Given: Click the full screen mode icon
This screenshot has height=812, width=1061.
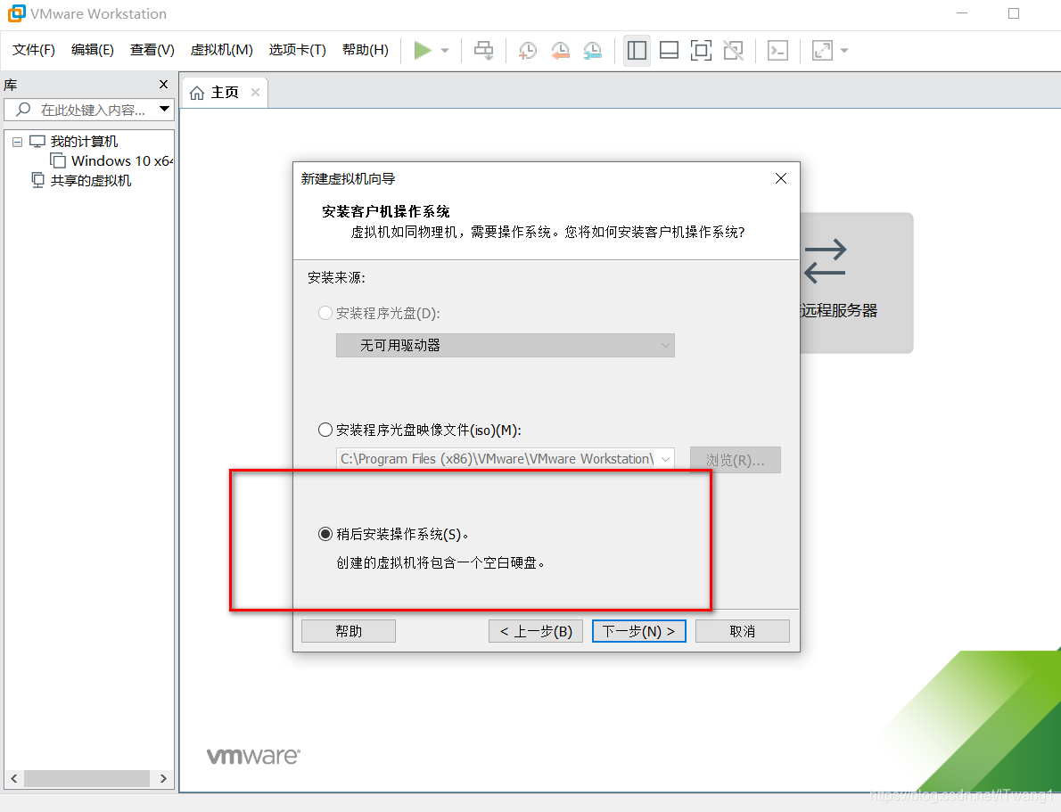Looking at the screenshot, I should [701, 51].
